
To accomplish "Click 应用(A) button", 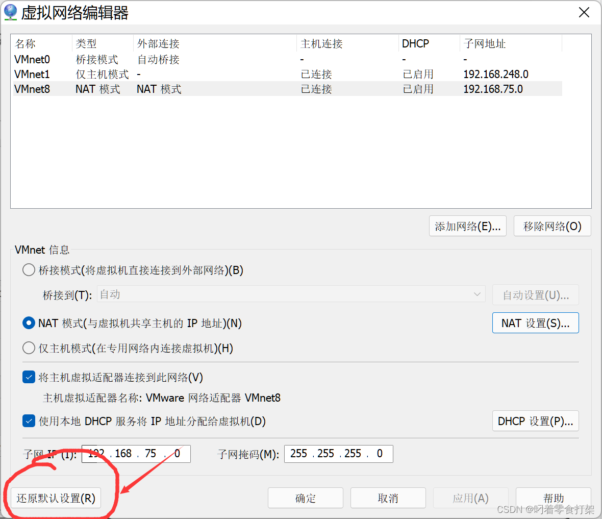I will coord(471,498).
